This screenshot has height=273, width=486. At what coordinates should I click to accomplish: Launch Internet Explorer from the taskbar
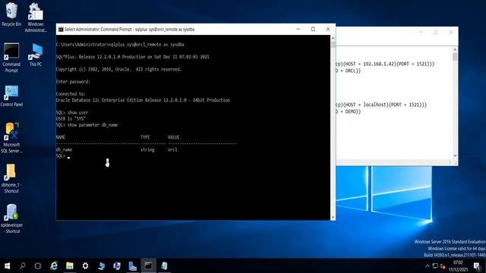[x=54, y=266]
